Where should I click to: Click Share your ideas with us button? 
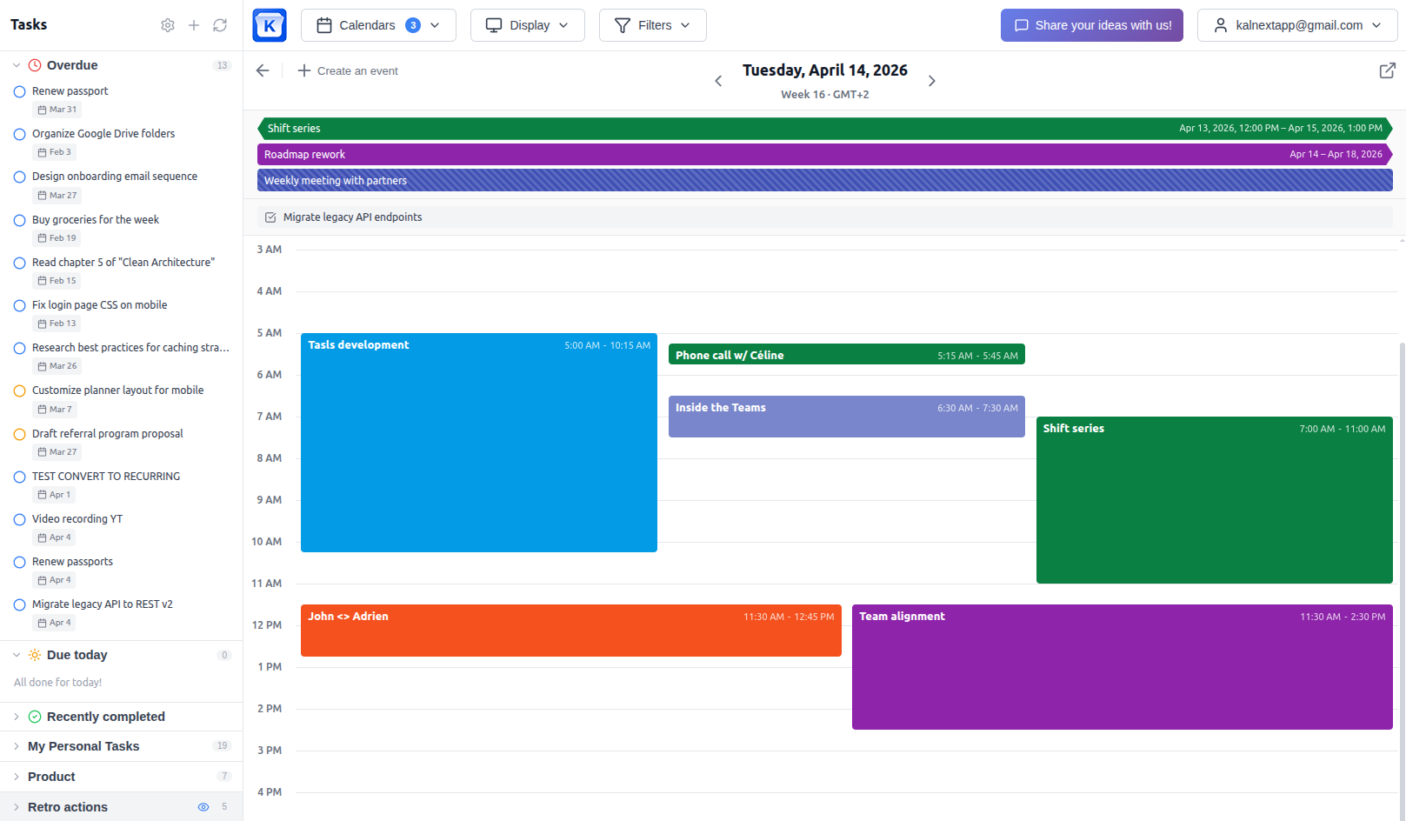[1091, 25]
